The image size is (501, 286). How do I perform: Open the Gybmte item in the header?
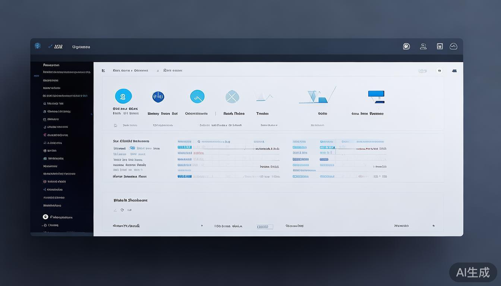point(81,47)
